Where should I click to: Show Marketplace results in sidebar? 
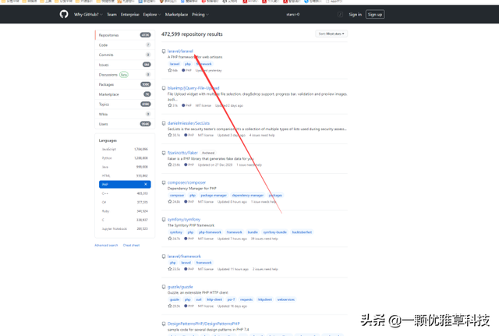(125, 94)
